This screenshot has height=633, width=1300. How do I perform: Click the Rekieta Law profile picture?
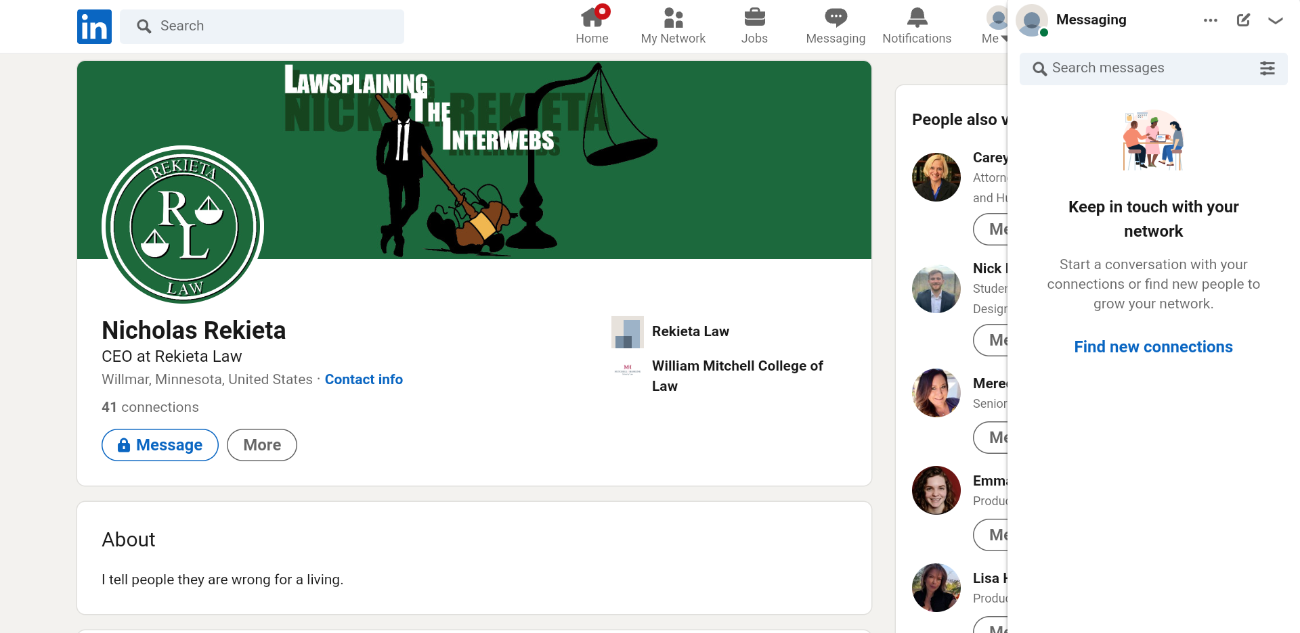click(x=183, y=225)
